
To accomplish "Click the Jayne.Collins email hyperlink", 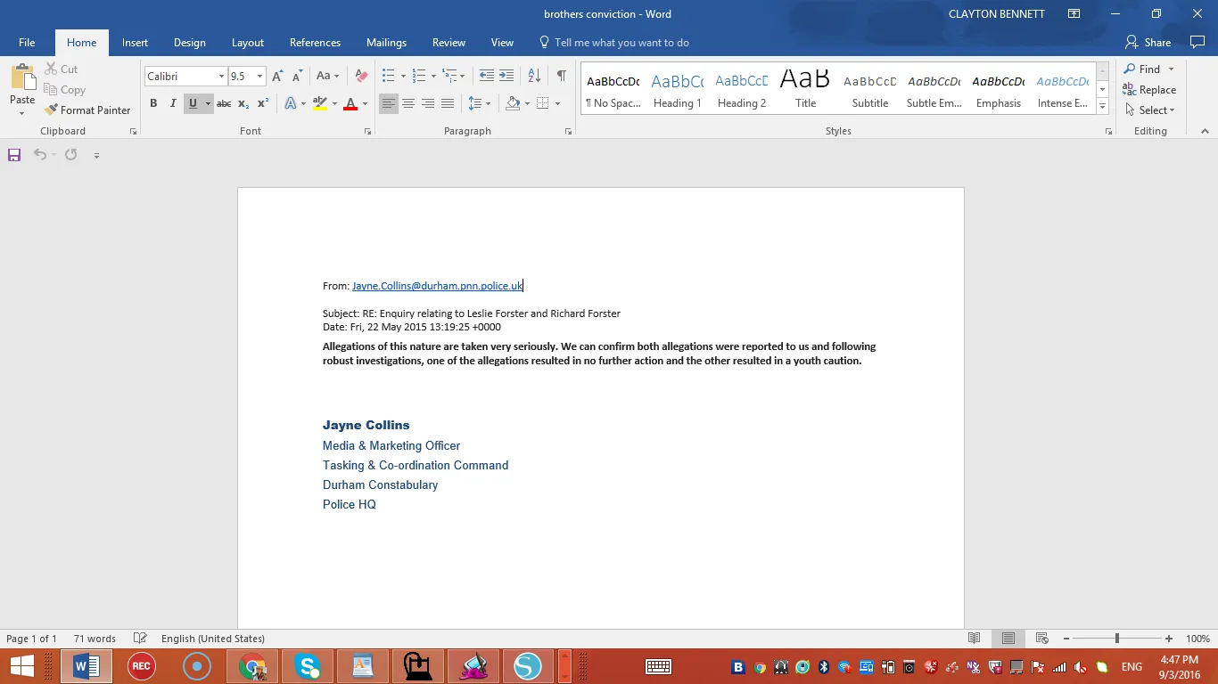I will pos(438,286).
